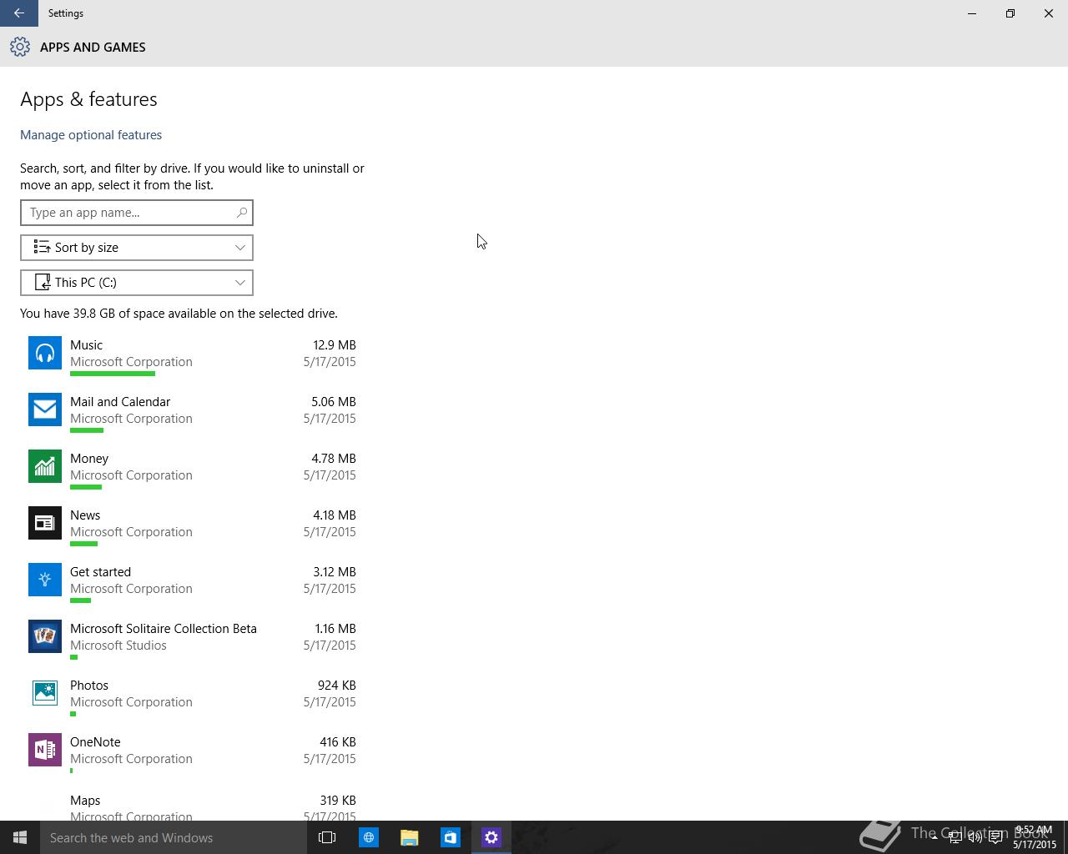Expand the This PC (C:) drive dropdown
Screen dimensions: 1068x854
pos(137,283)
